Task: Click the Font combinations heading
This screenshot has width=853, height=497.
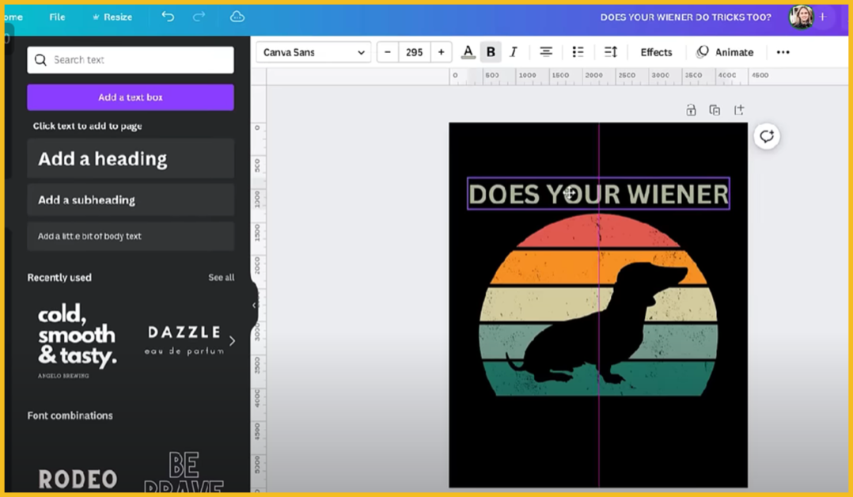Action: click(70, 415)
